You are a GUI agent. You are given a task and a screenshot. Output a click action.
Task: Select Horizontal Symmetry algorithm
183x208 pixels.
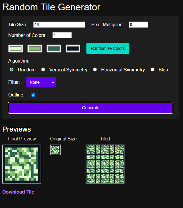[95, 70]
